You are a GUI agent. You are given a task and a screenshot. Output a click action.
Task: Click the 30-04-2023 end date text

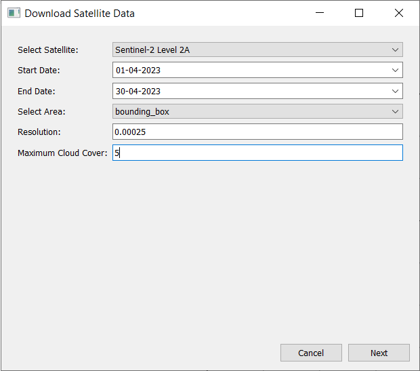click(138, 91)
